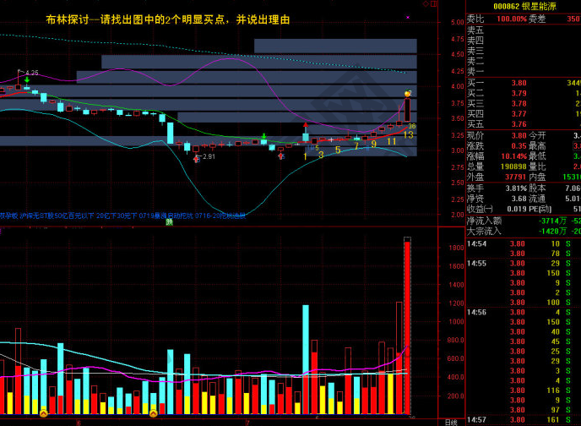This screenshot has width=581, height=426.
Task: Click the first orange circle marker on volume axis
Action: (x=43, y=412)
